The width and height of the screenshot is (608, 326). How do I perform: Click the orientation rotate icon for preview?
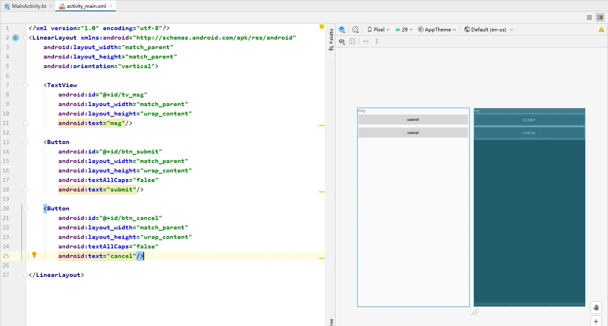point(355,29)
